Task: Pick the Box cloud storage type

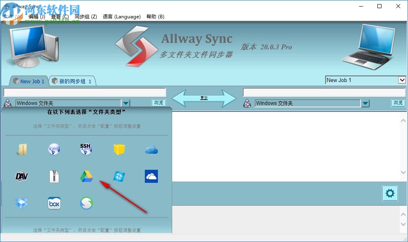Action: (54, 203)
